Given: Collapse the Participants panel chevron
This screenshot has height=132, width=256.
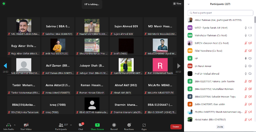Looking at the screenshot, I should 189,4.
